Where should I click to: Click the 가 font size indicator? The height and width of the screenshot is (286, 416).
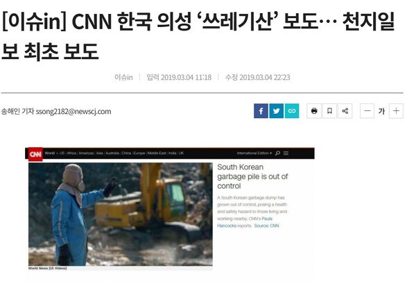(382, 111)
